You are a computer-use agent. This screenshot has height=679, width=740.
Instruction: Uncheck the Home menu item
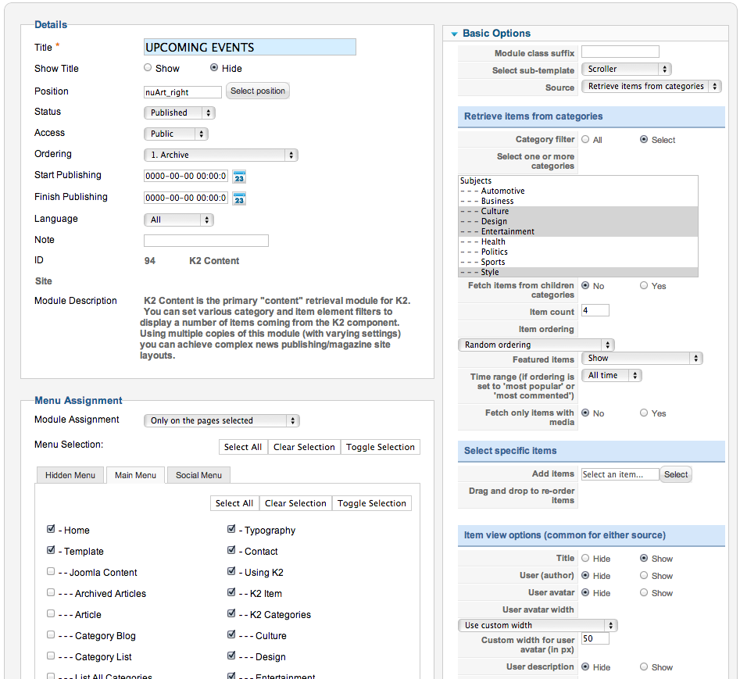coord(51,530)
